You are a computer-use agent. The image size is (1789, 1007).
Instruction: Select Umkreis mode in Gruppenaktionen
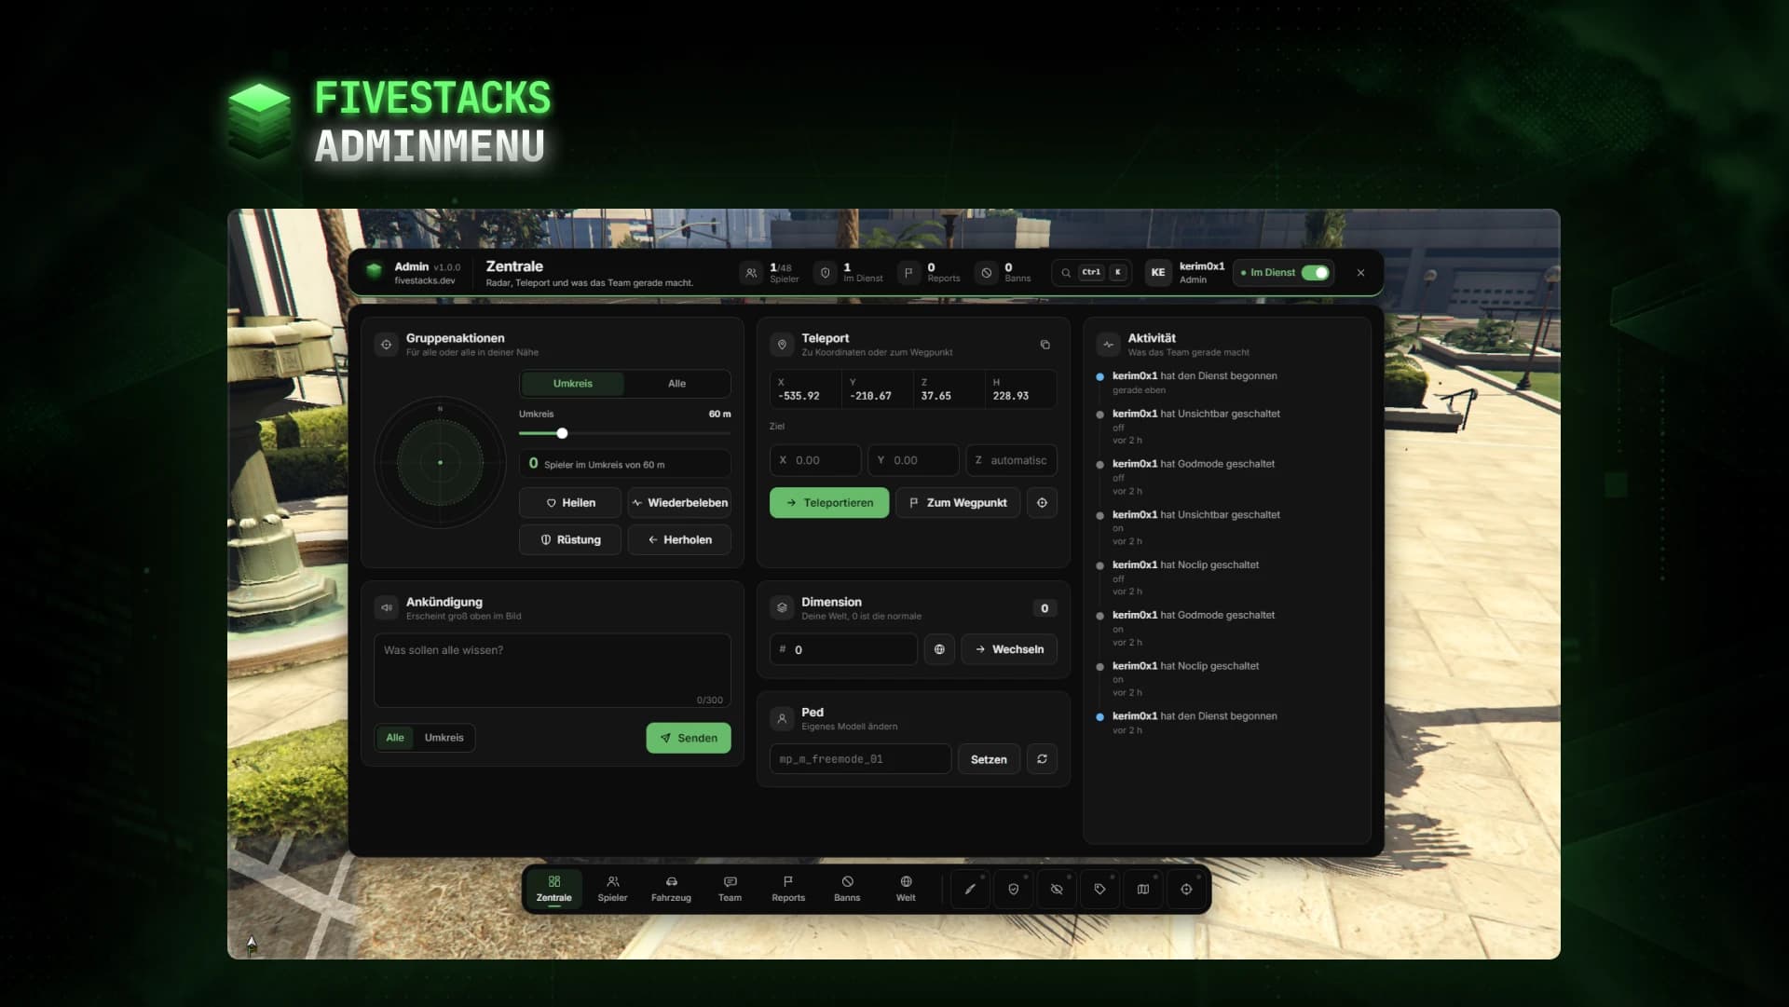click(x=573, y=384)
